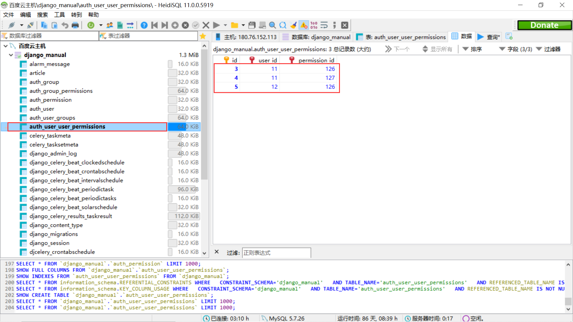Click the copy icon in toolbar
The image size is (573, 322).
pyautogui.click(x=44, y=25)
